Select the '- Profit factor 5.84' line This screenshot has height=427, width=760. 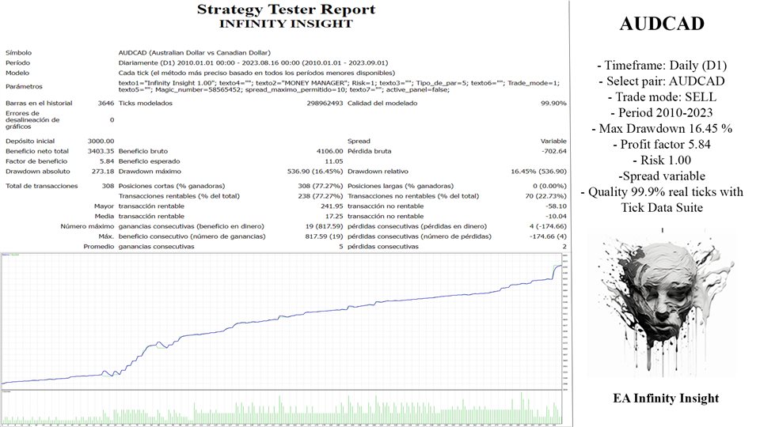click(662, 144)
